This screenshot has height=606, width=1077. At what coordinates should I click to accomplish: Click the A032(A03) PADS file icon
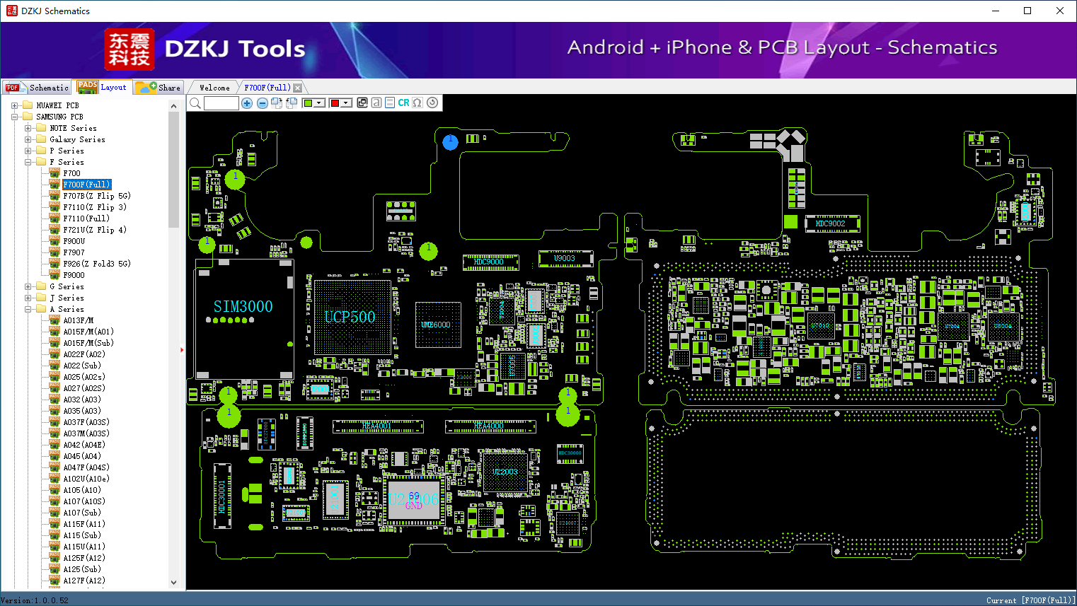pos(54,400)
